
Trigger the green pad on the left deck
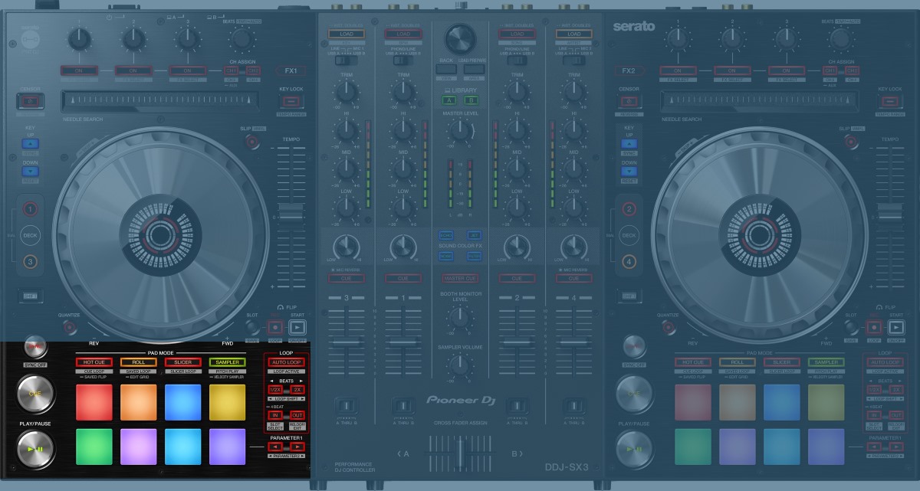click(94, 447)
